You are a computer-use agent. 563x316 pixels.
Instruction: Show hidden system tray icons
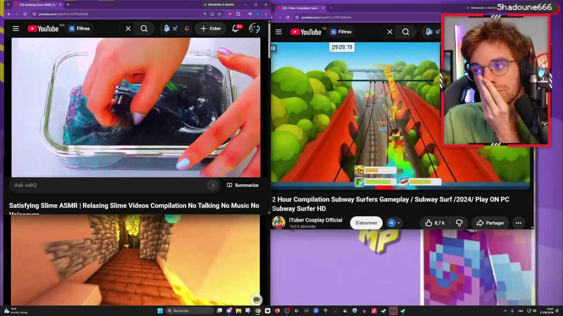(x=505, y=311)
